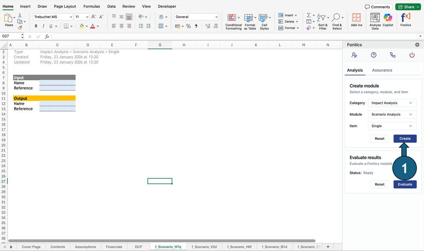This screenshot has height=251, width=424.
Task: Click inside the Name Box showing G27
Action: [10, 36]
